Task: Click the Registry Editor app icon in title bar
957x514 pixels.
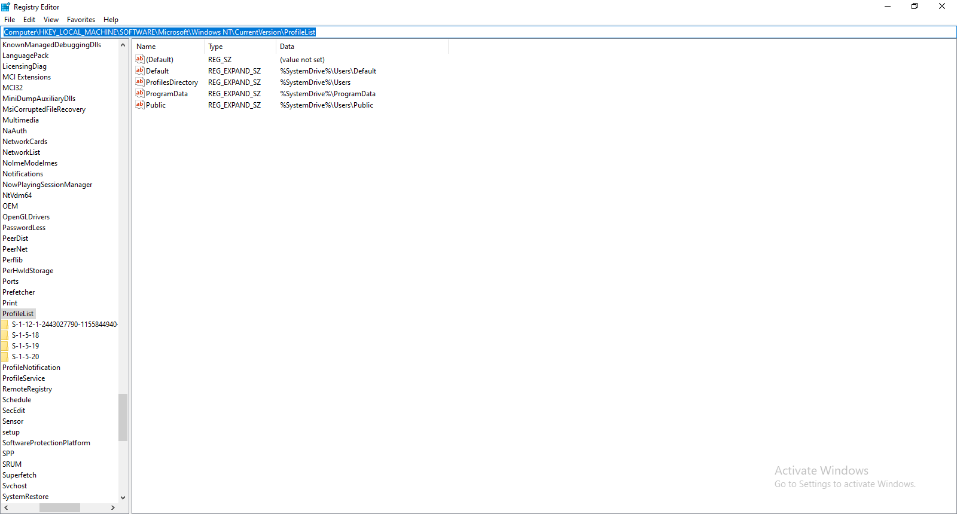Action: click(x=5, y=7)
